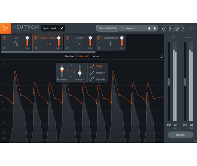Click the Sharp curve icon
Image resolution: width=197 pixels, height=166 pixels.
(92, 66)
